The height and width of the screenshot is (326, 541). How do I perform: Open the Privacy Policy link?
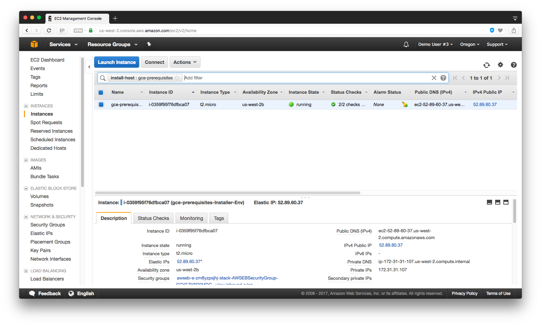pos(464,294)
